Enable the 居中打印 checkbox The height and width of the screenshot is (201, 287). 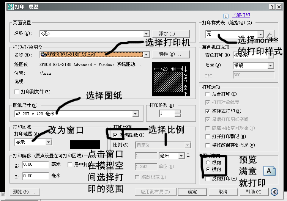pos(70,165)
